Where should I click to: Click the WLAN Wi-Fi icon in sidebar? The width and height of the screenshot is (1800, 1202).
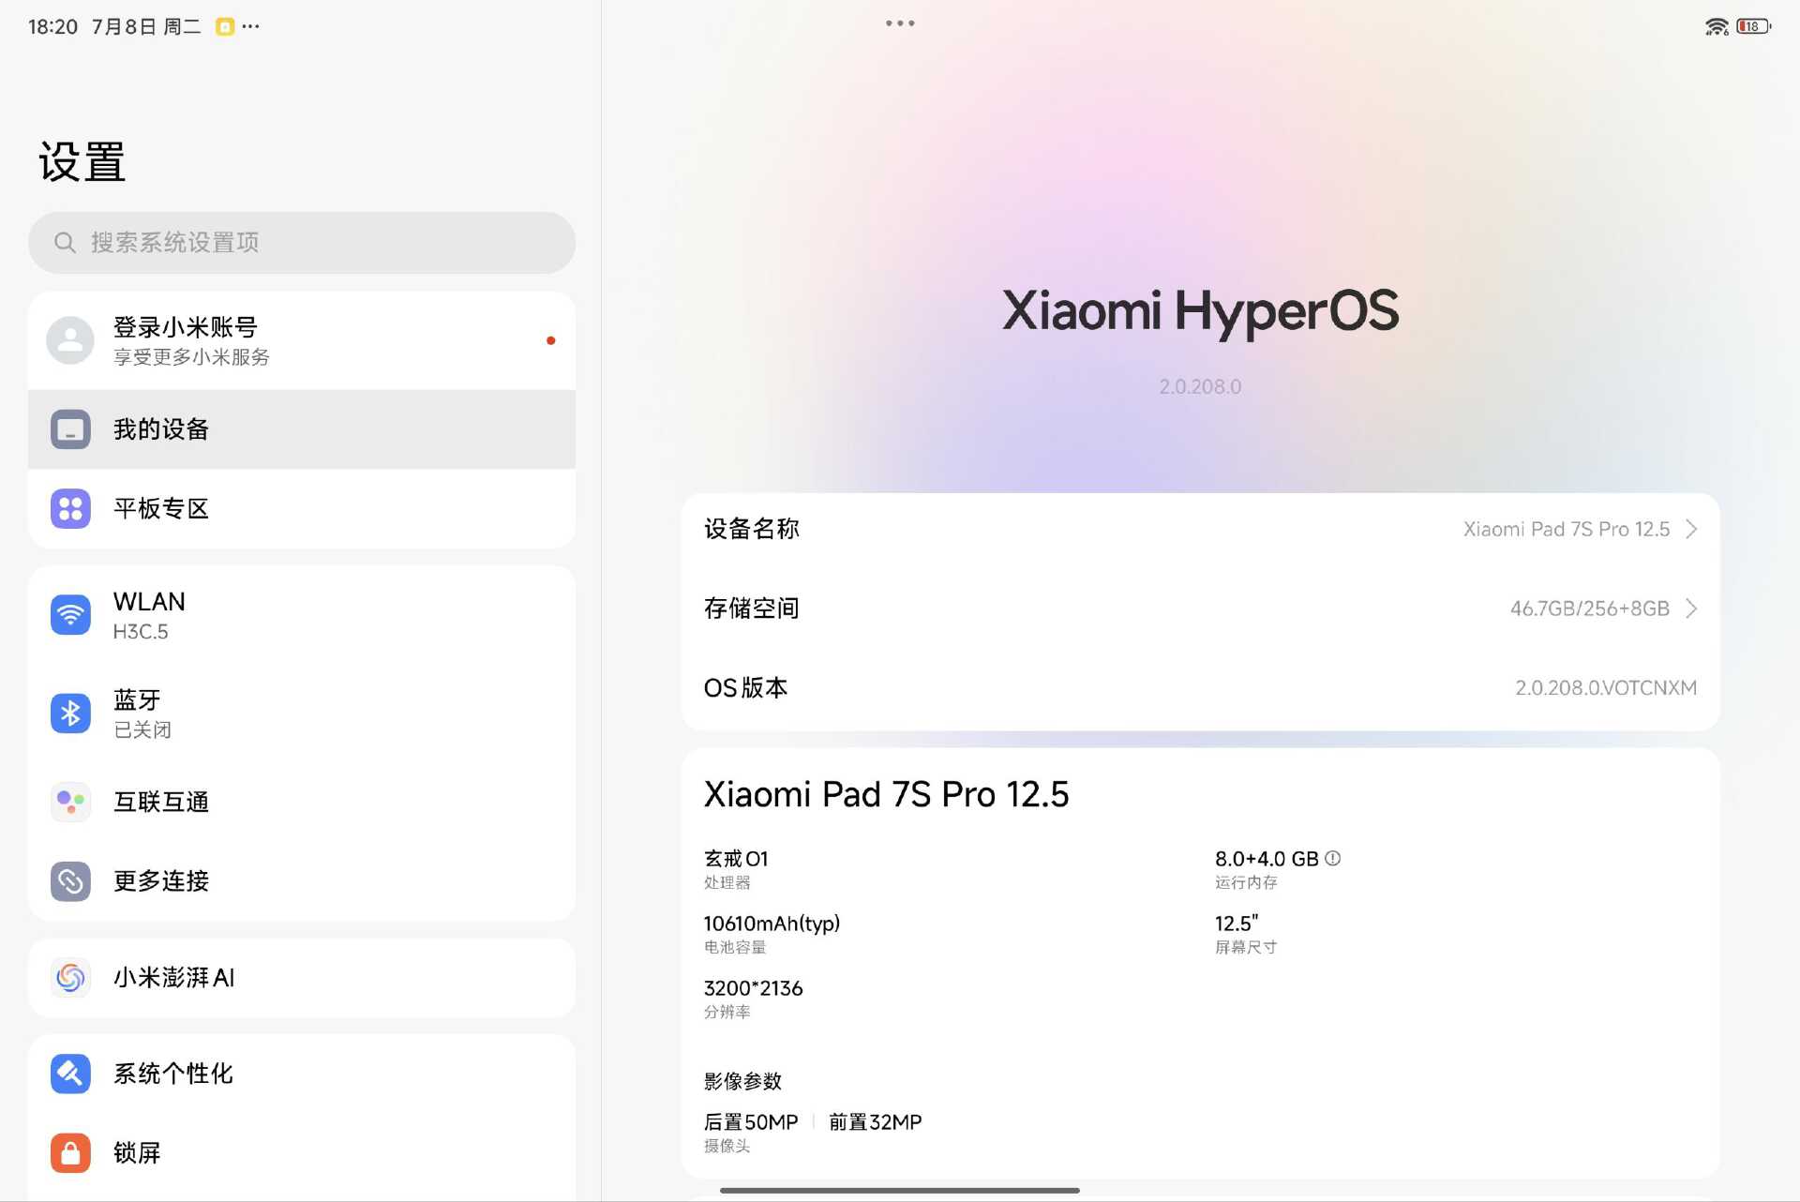70,615
